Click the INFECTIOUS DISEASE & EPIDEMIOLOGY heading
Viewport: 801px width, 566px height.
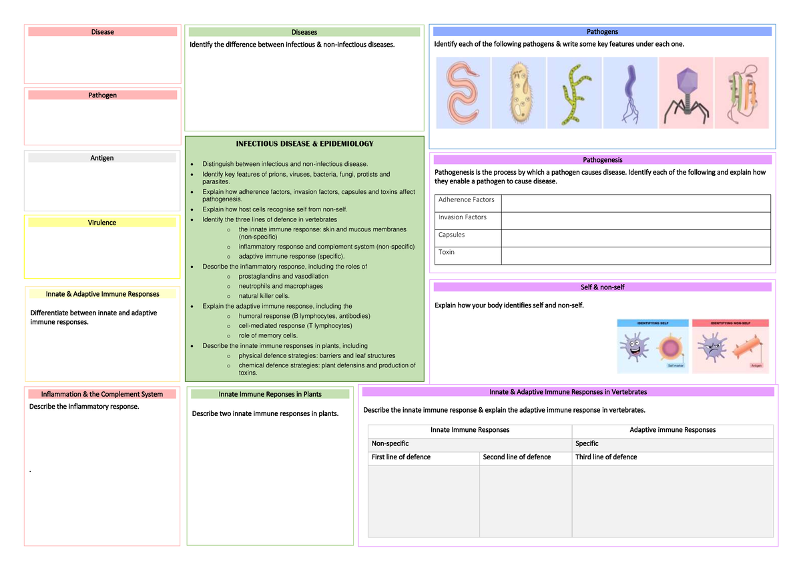tap(304, 143)
